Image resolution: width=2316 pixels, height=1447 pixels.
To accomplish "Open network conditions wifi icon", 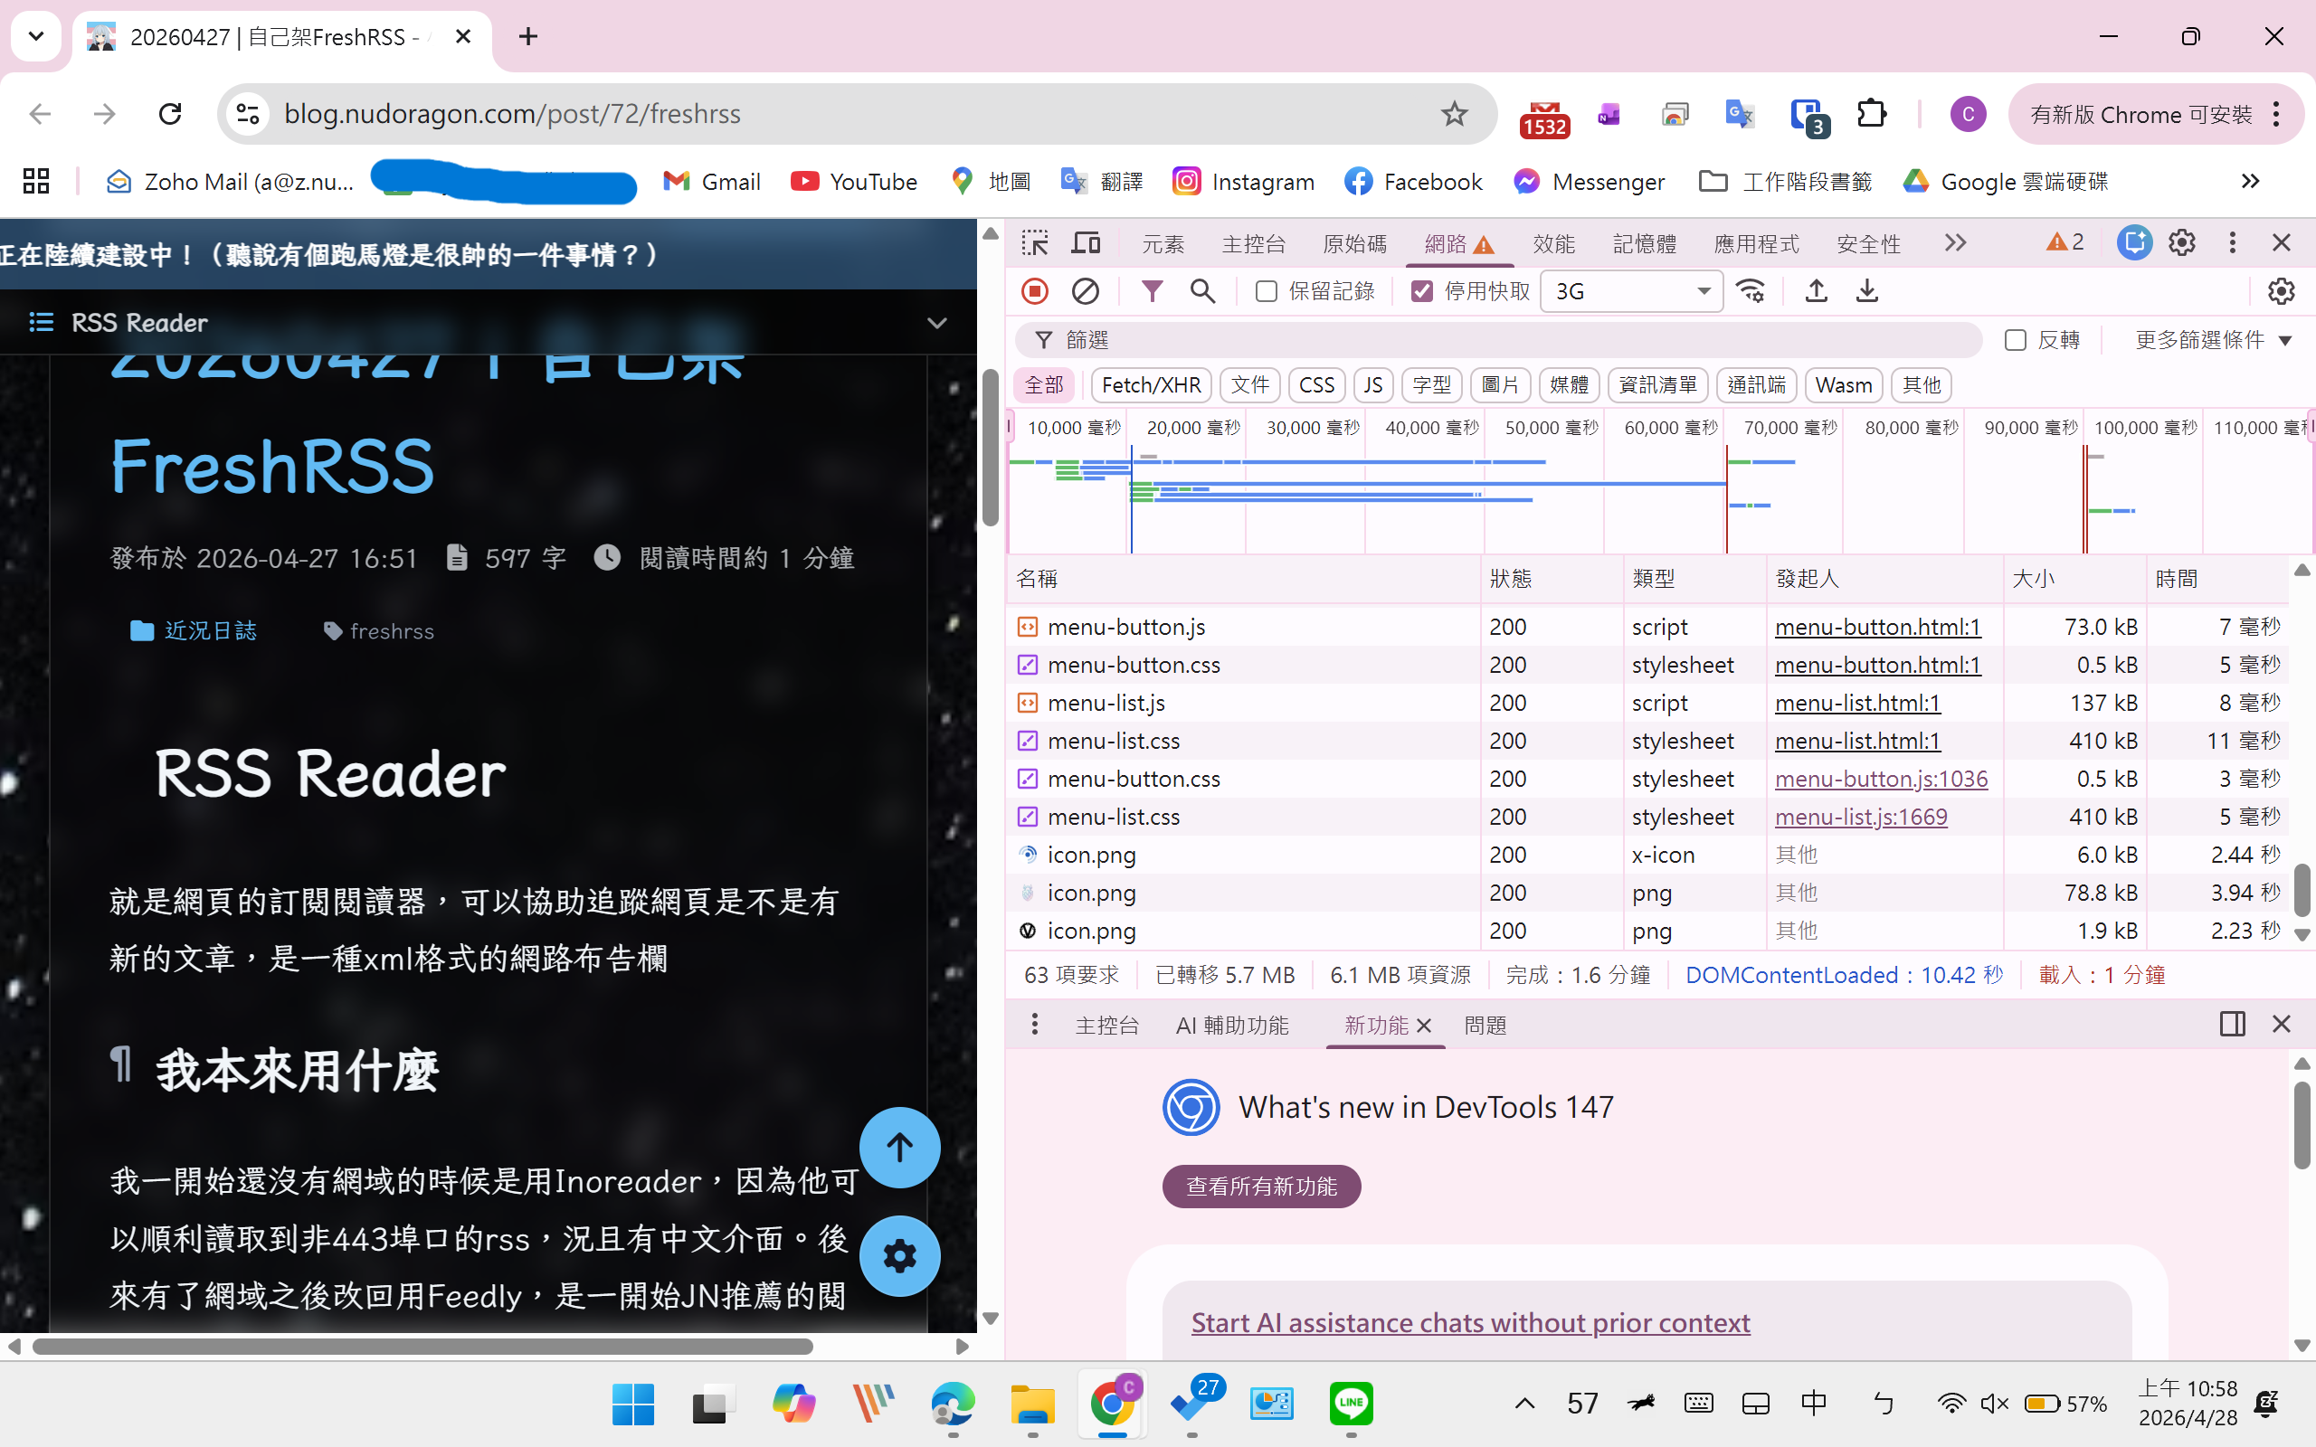I will 1751,291.
